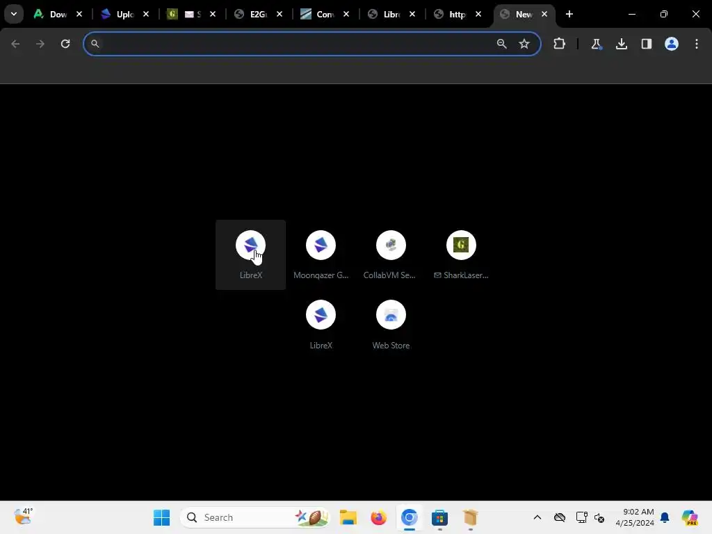Image resolution: width=712 pixels, height=534 pixels.
Task: Open the Chrome three-dot menu
Action: (x=697, y=44)
